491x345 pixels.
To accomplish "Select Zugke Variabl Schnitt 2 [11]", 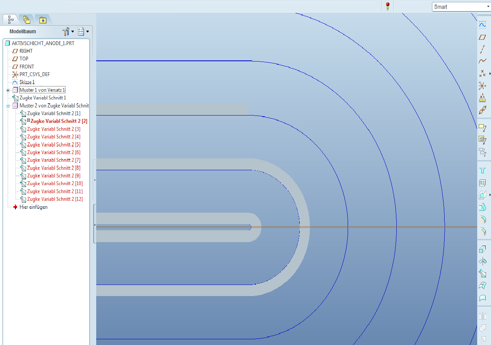I will tap(55, 191).
